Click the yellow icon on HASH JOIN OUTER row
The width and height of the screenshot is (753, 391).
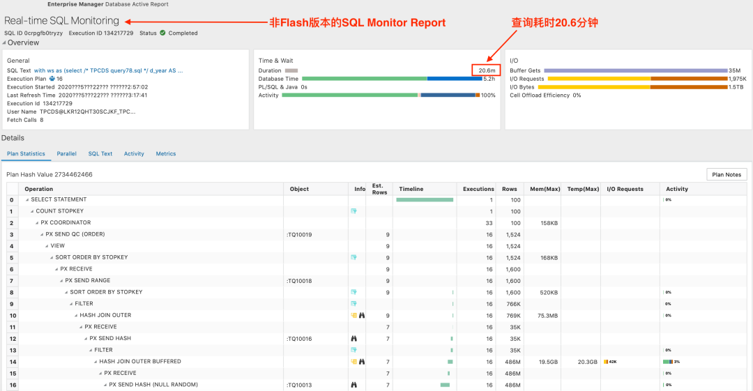(354, 316)
